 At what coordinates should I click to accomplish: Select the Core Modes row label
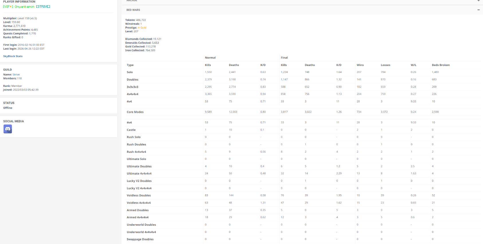(135, 112)
